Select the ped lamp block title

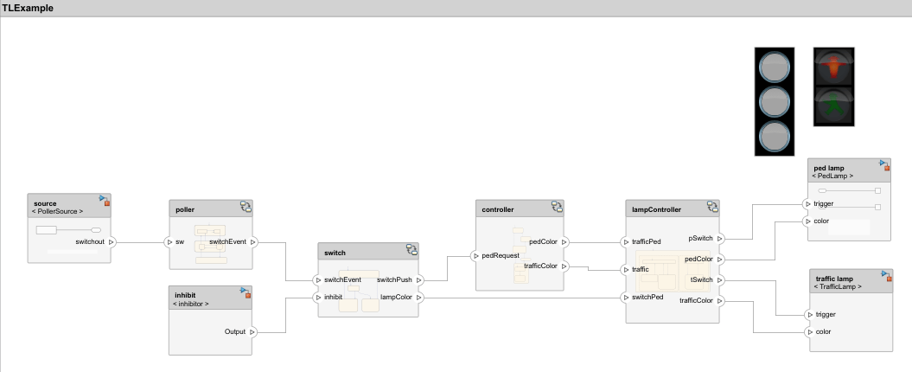829,168
